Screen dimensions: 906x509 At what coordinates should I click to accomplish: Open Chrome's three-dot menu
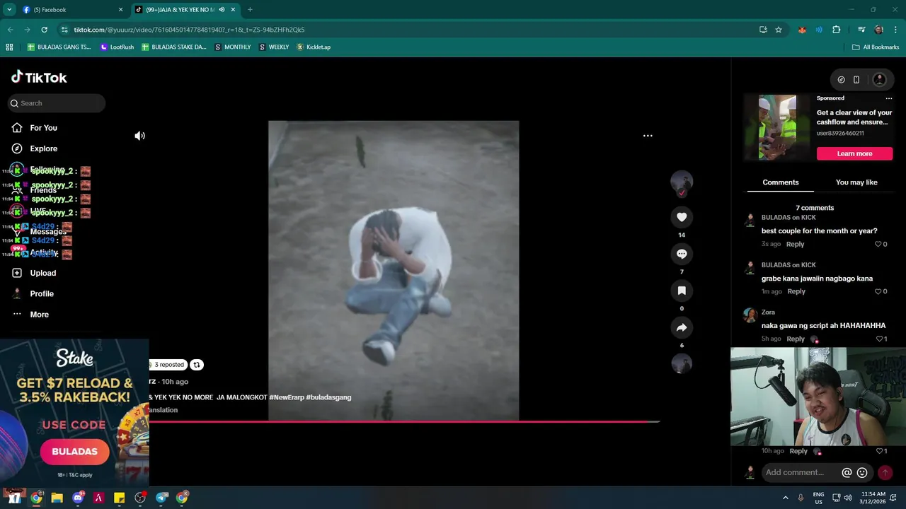click(896, 30)
